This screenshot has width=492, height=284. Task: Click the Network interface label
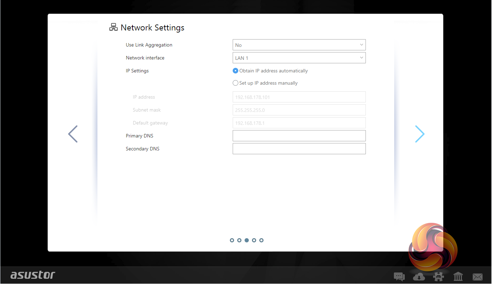145,58
